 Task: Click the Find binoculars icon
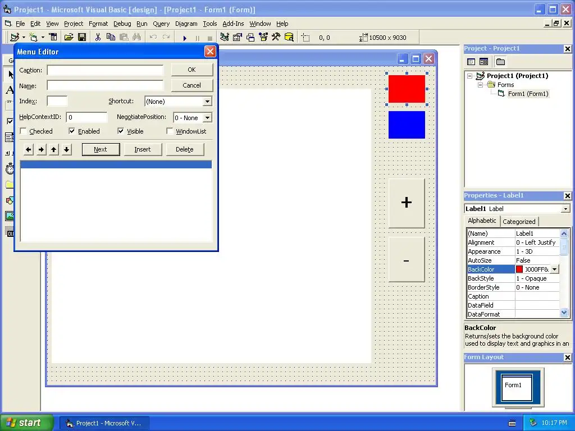pos(137,38)
